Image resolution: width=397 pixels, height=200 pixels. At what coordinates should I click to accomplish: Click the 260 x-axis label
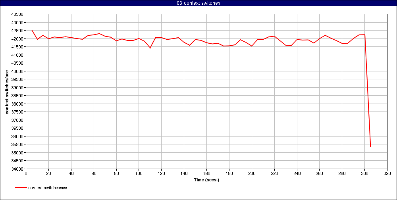[320, 174]
